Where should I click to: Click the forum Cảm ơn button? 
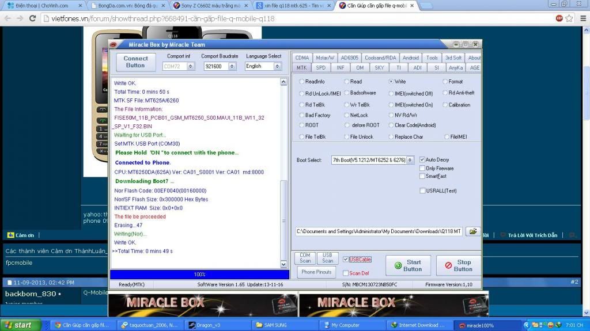(x=21, y=235)
